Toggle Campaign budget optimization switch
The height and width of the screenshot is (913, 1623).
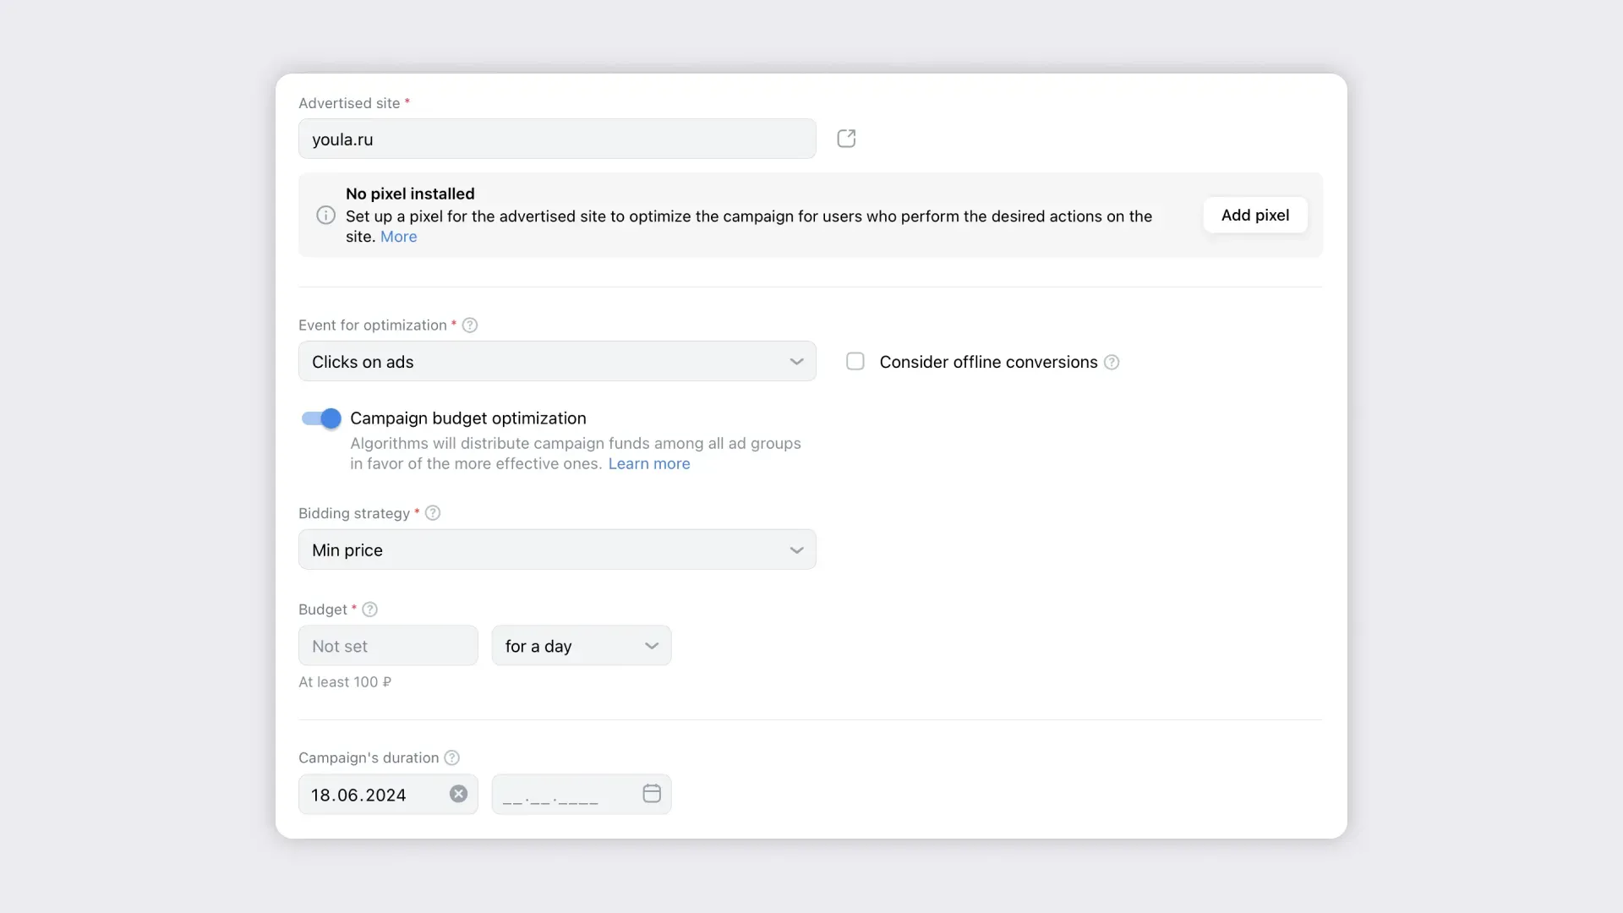(321, 418)
